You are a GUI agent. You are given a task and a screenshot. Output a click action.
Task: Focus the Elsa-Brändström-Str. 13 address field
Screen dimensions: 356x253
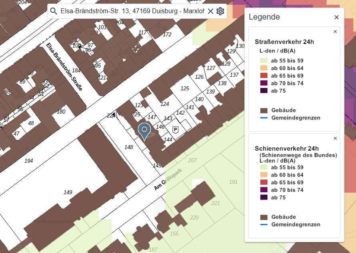pyautogui.click(x=132, y=11)
